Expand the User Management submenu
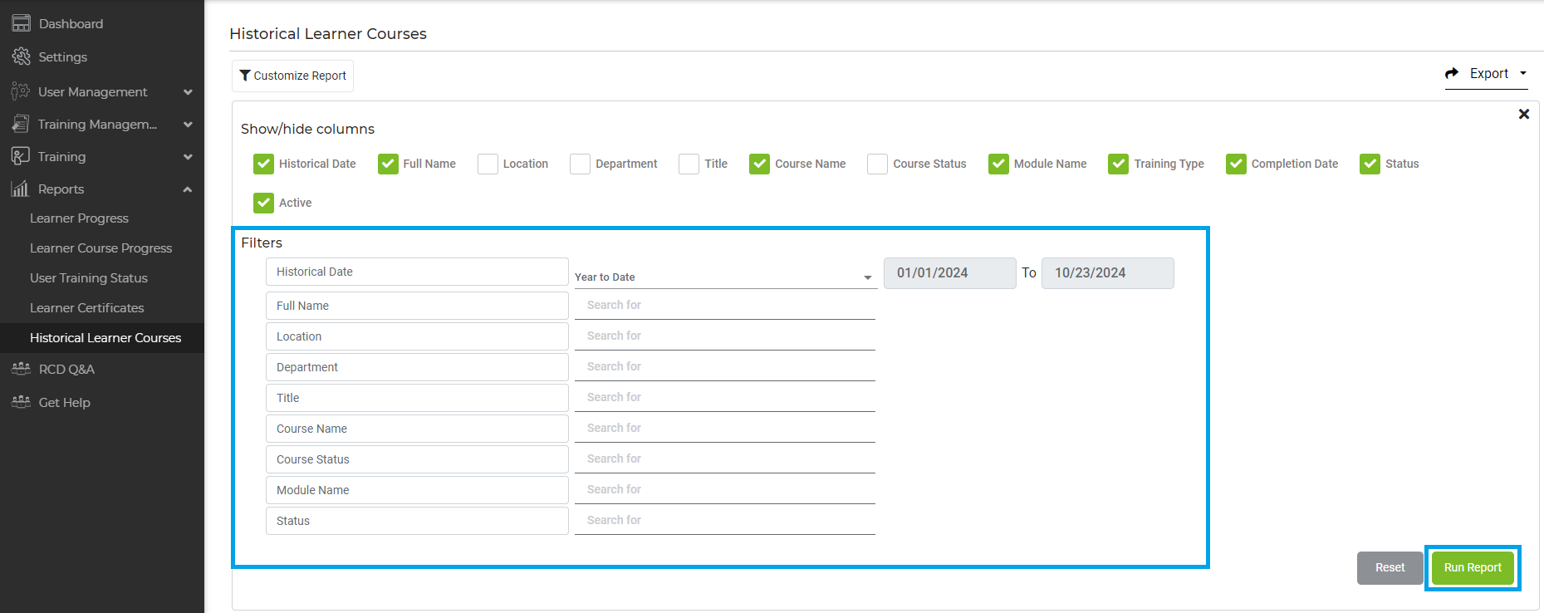 click(188, 92)
